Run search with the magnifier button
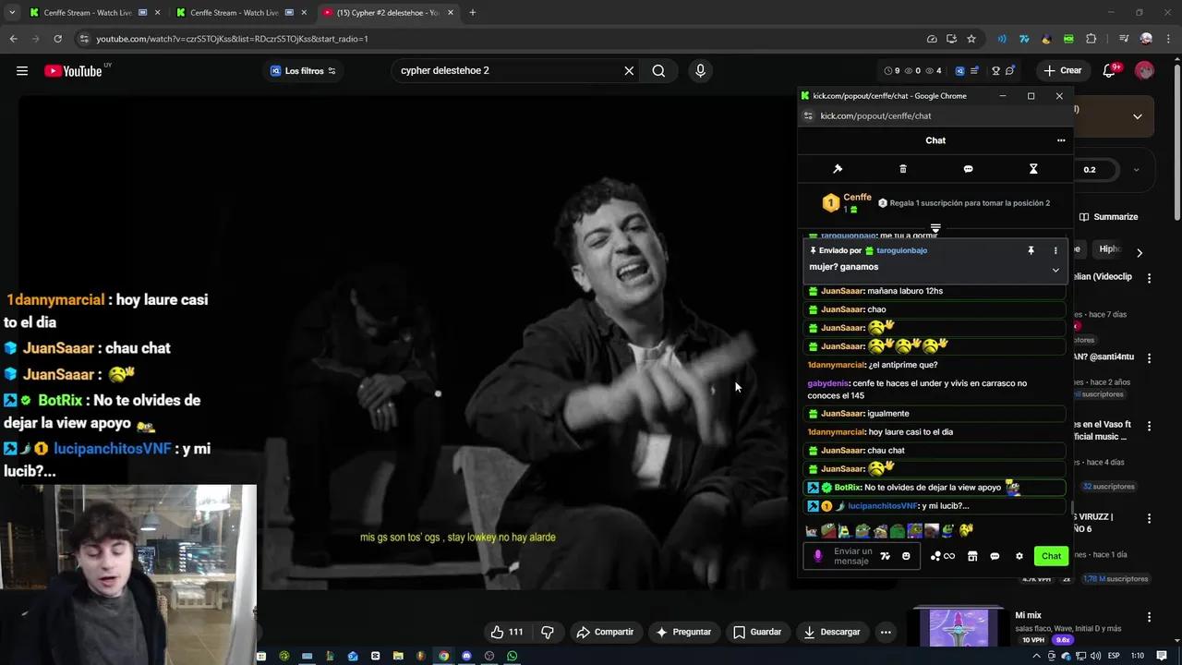 point(658,71)
